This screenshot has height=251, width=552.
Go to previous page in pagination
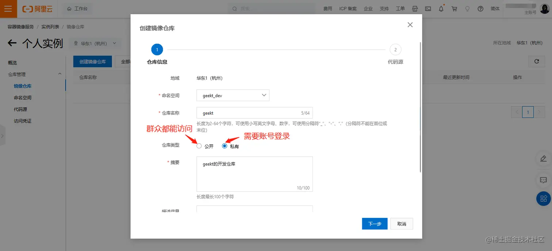click(517, 112)
